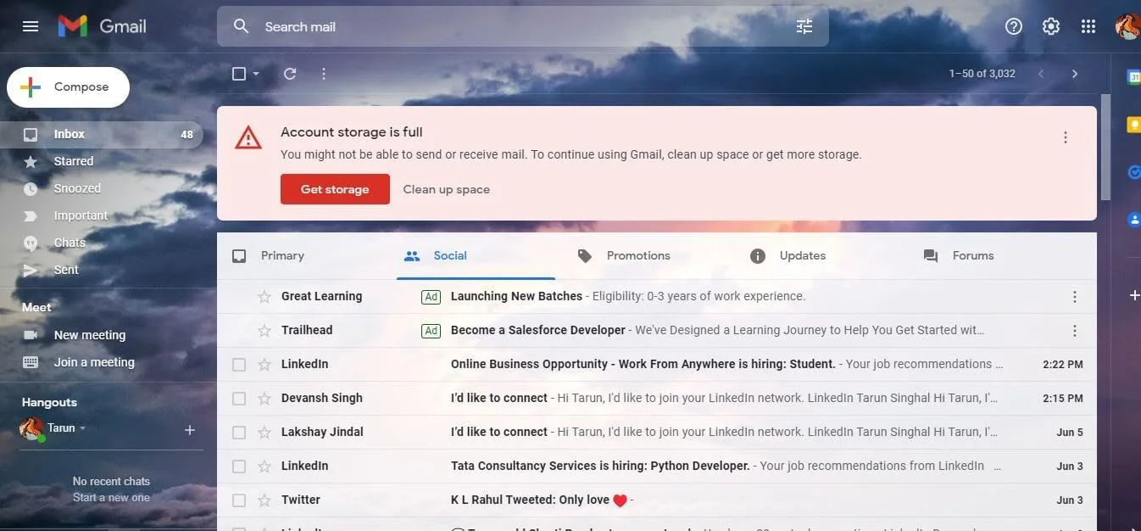Open options for Trailhead ad

click(x=1075, y=331)
